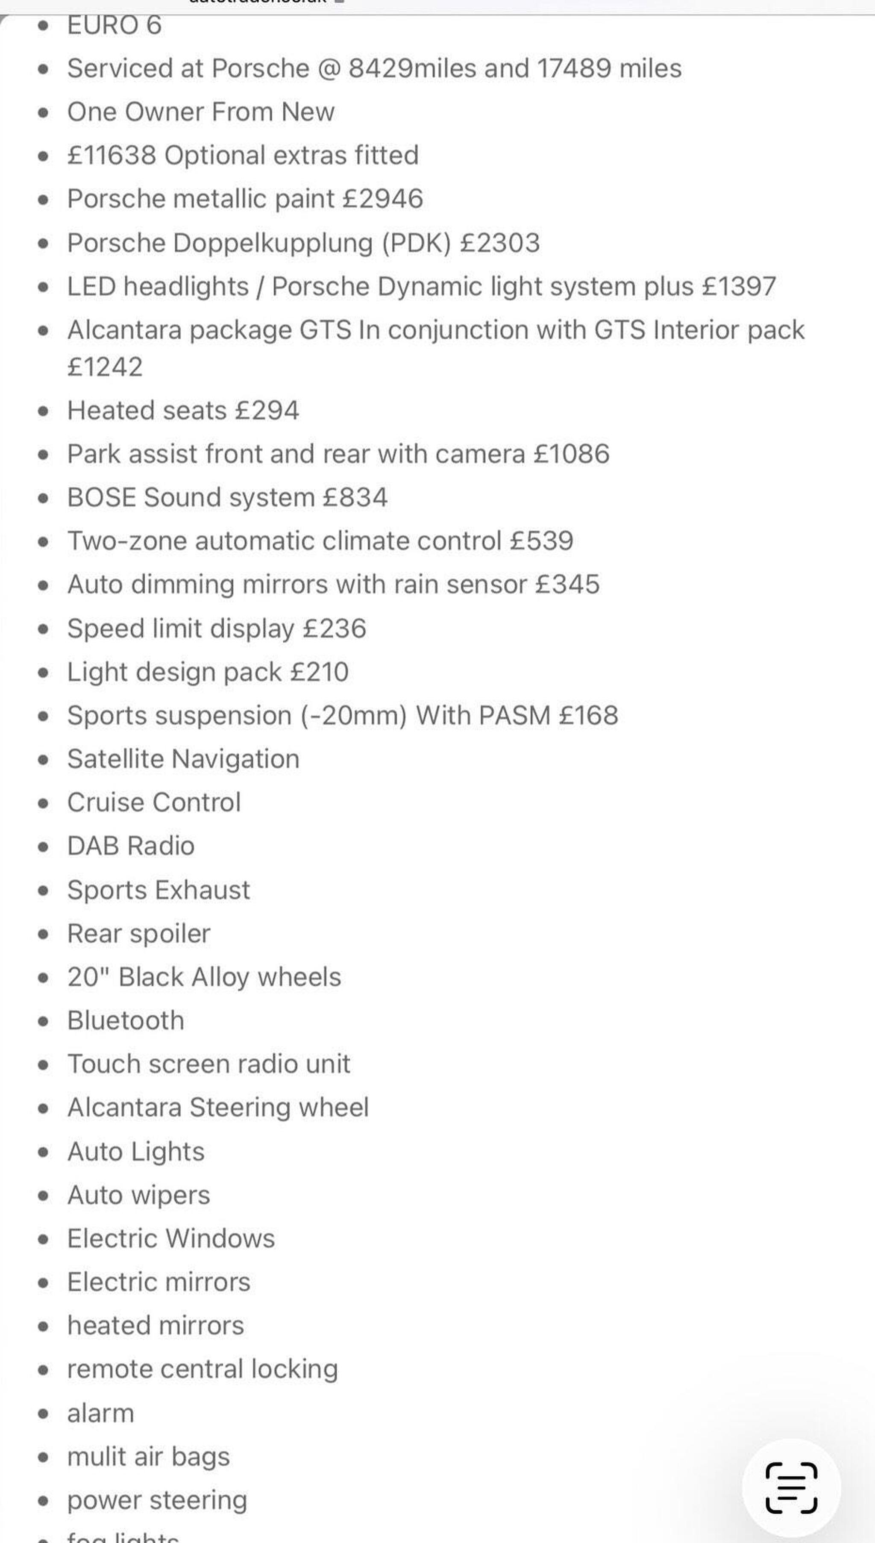Select '20" Black Alloy wheels' entry
875x1543 pixels.
click(204, 977)
